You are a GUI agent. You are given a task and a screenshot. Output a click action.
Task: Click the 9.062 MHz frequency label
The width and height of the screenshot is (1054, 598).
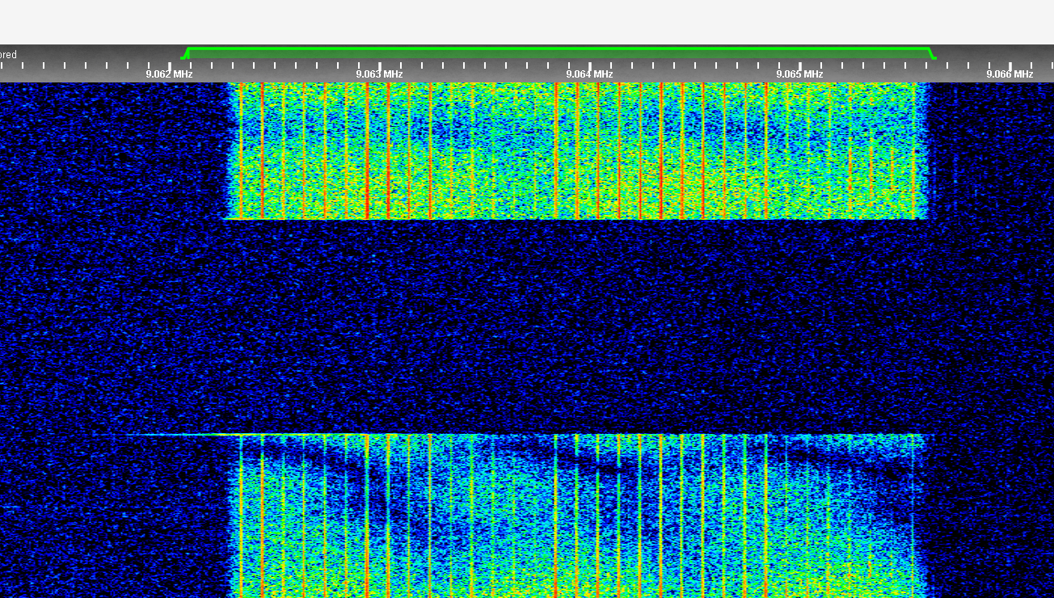click(x=169, y=74)
